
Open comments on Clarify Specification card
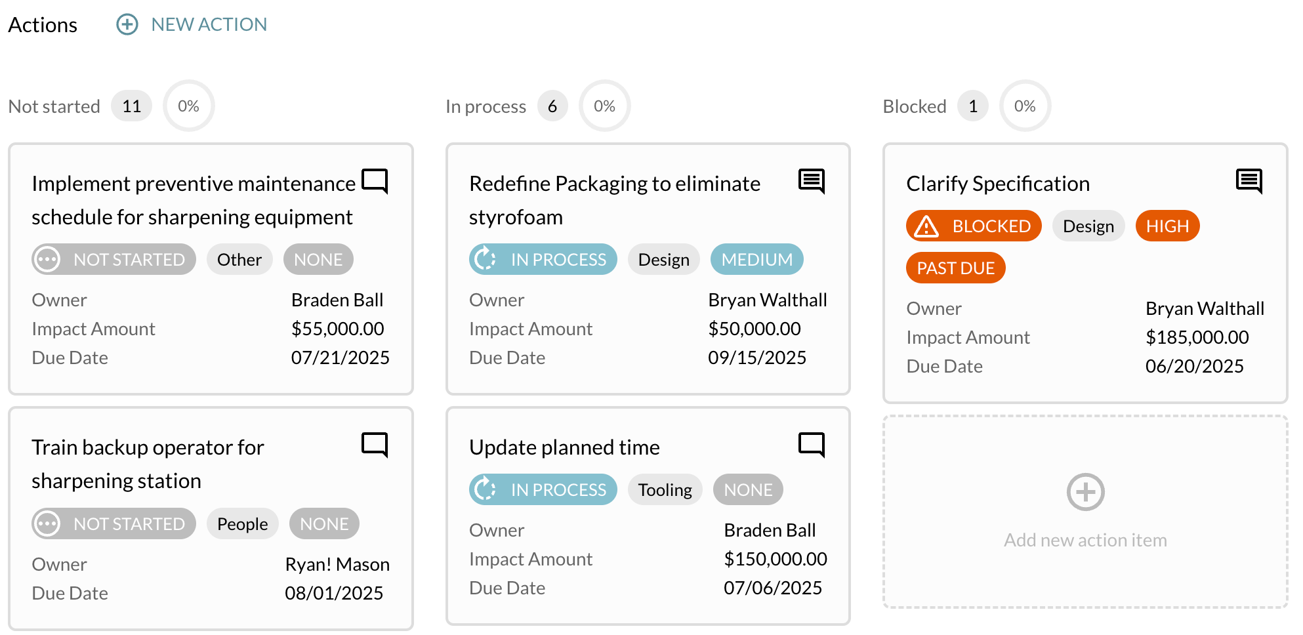[x=1249, y=180]
